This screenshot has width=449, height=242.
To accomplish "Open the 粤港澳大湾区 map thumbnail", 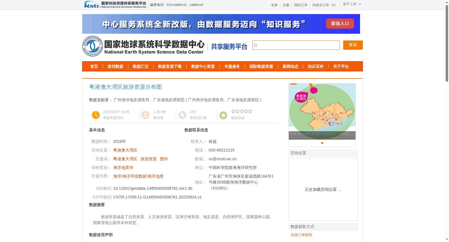I will 322,111.
